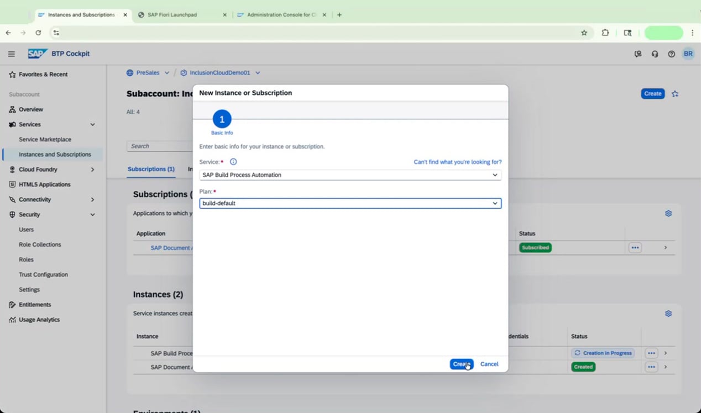The width and height of the screenshot is (701, 413).
Task: Open Overview in sidebar
Action: [x=31, y=109]
